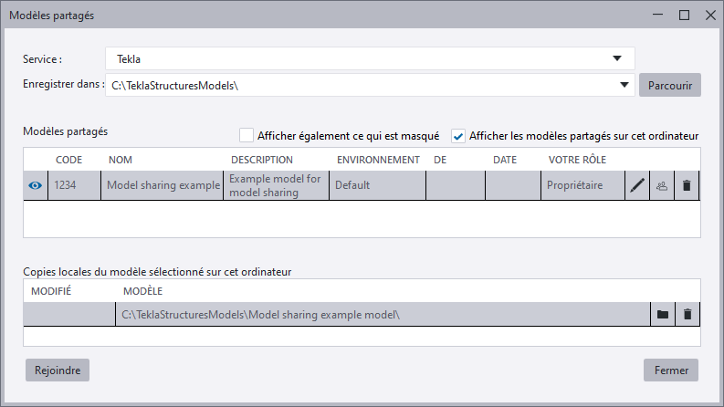Uncheck 'Afficher les modèles partagés sur cet ordinateur'

pos(458,136)
